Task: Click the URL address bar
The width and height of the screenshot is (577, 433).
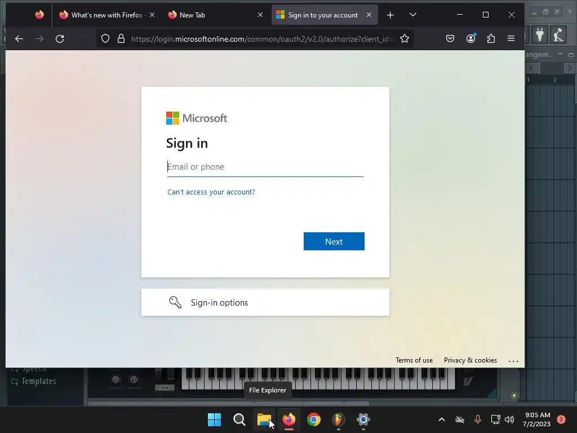Action: coord(262,39)
